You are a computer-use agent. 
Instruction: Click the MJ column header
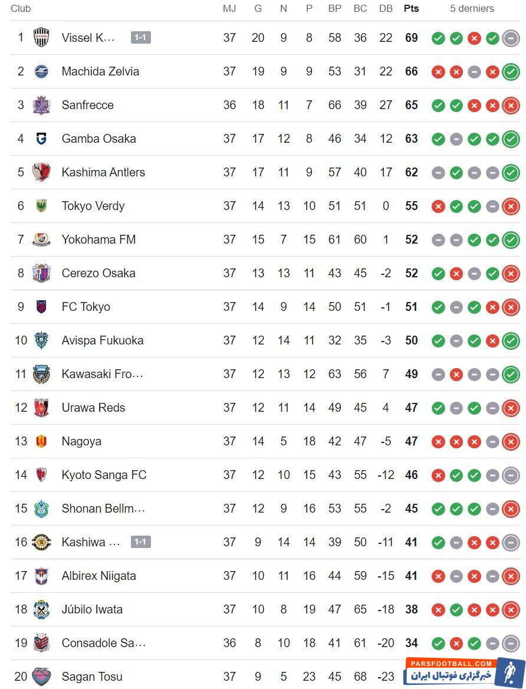point(229,8)
